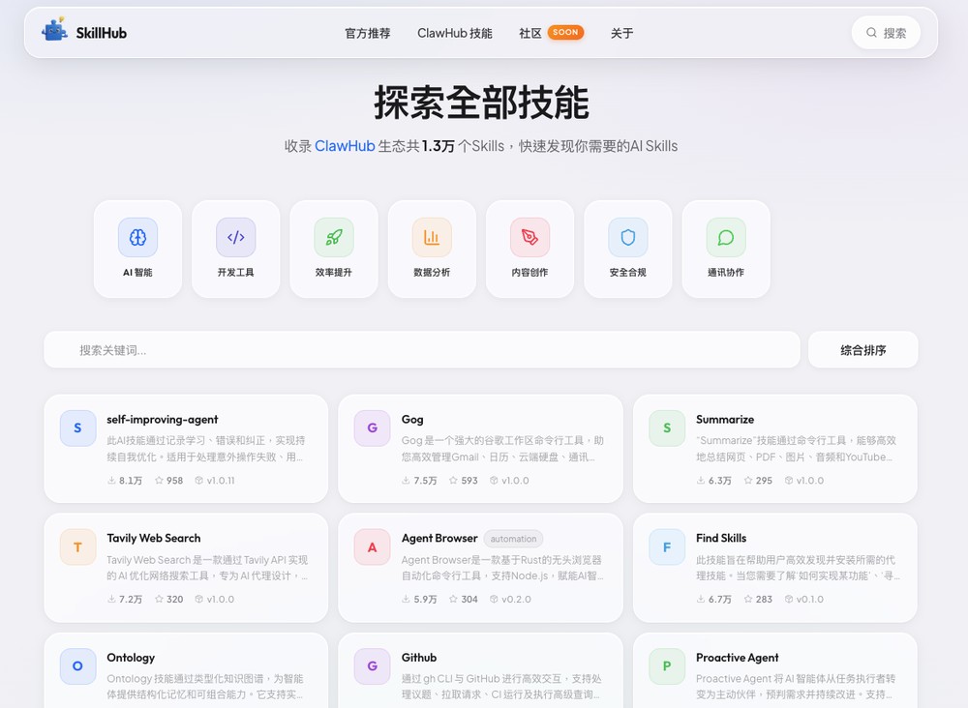
Task: Select the 开发工具 code category icon
Action: tap(235, 236)
